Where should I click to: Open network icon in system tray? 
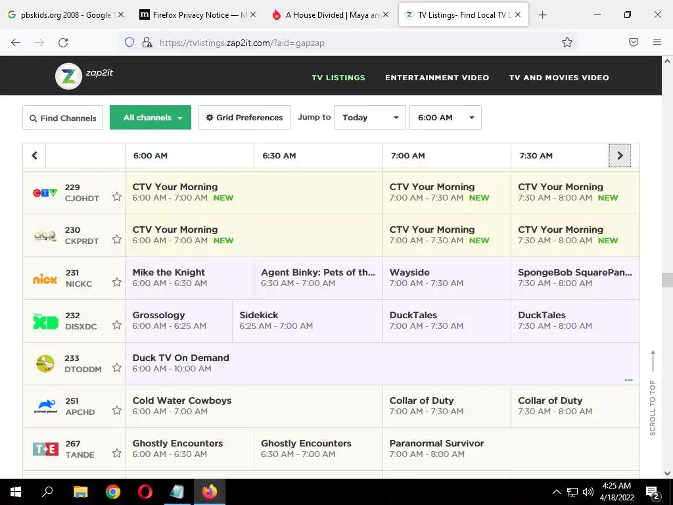(x=572, y=492)
